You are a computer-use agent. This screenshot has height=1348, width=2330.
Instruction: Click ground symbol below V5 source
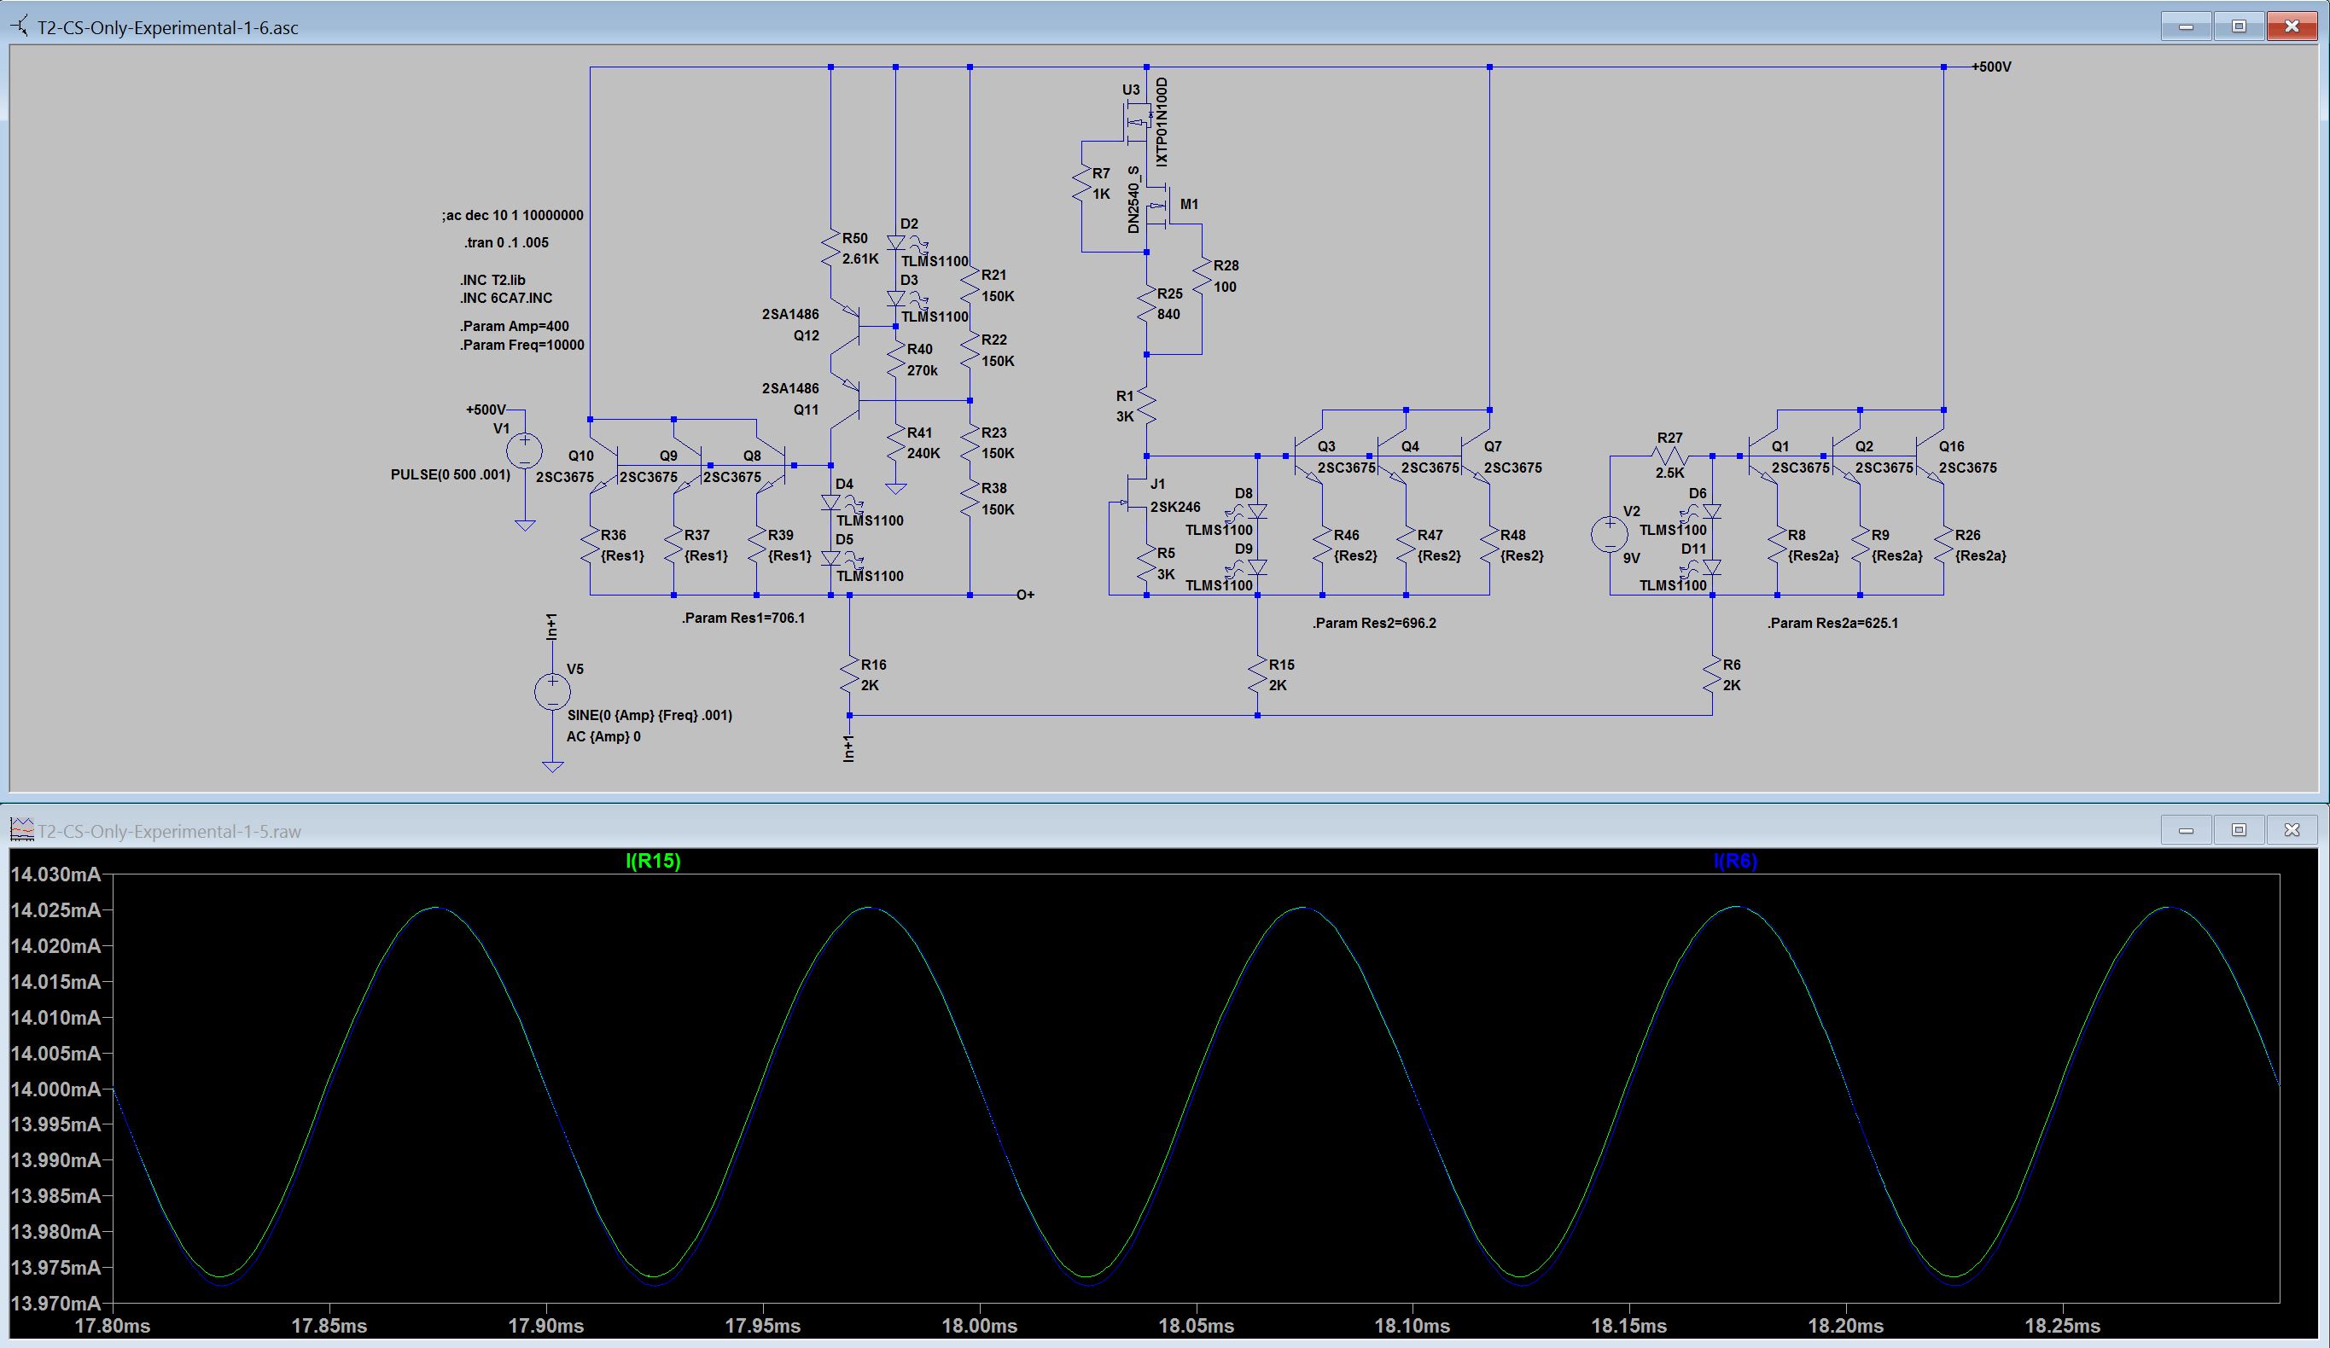[552, 765]
